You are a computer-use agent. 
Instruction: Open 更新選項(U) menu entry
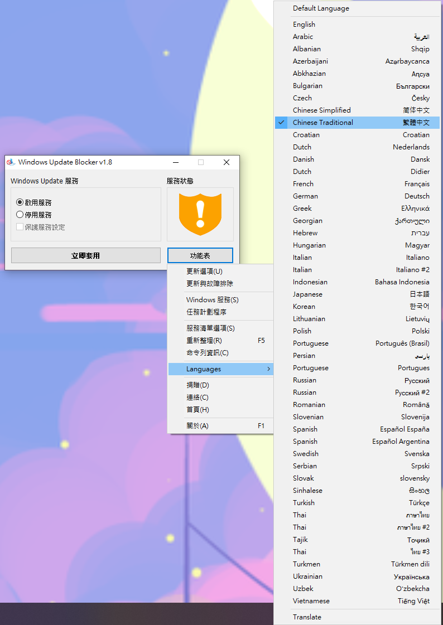point(221,272)
